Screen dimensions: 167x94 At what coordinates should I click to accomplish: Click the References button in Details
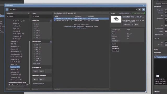(x=127, y=25)
